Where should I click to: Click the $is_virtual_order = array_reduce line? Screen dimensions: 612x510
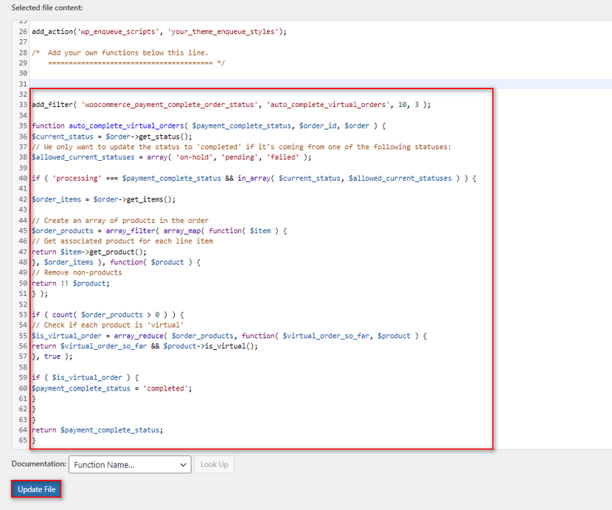pos(229,336)
